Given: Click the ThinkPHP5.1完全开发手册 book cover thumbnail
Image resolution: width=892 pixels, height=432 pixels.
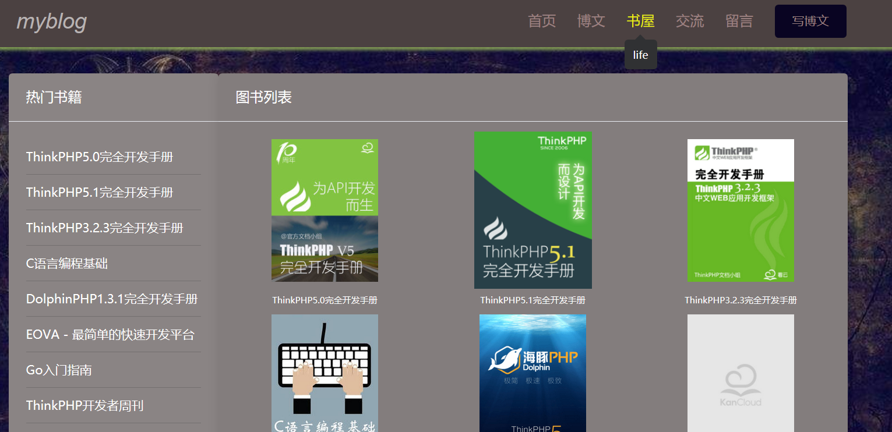Looking at the screenshot, I should pyautogui.click(x=532, y=210).
